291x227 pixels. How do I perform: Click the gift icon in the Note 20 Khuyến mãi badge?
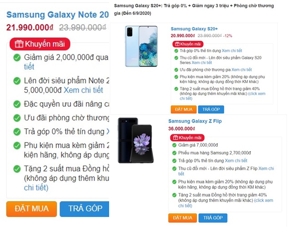coord(19,44)
